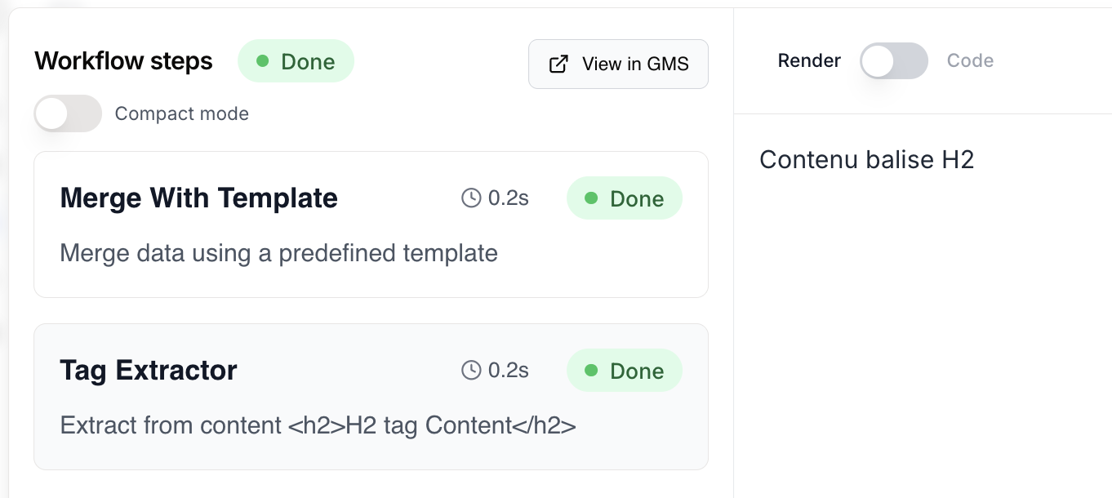Click the Tag Extractor Done badge
Screen dimensions: 1112x498
(x=625, y=371)
